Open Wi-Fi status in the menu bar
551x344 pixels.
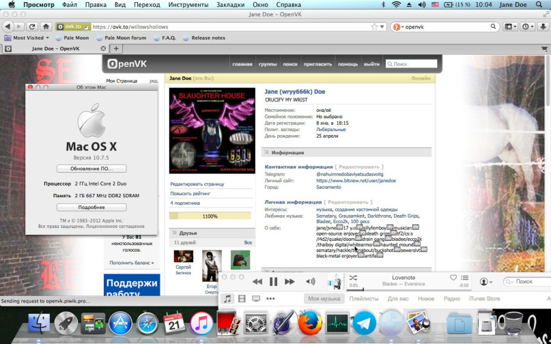pyautogui.click(x=397, y=5)
